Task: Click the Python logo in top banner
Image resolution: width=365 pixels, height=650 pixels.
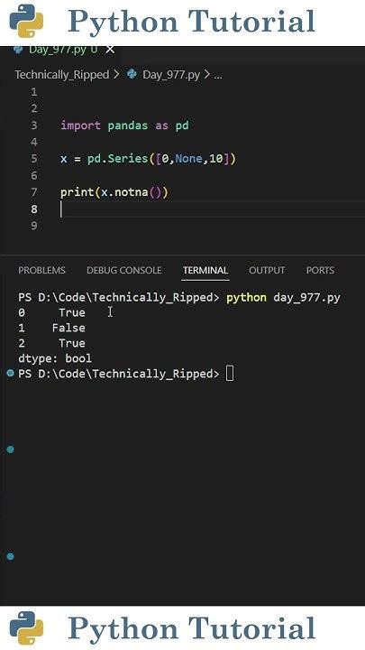Action: pyautogui.click(x=26, y=21)
